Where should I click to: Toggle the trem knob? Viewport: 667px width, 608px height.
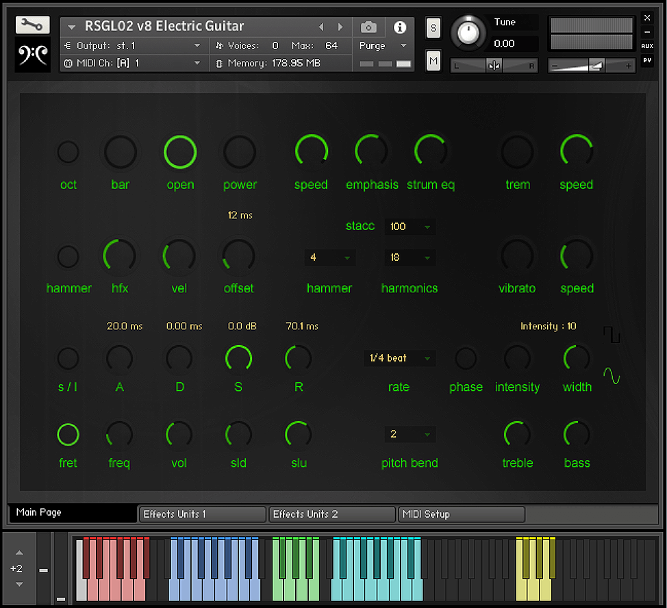(517, 152)
